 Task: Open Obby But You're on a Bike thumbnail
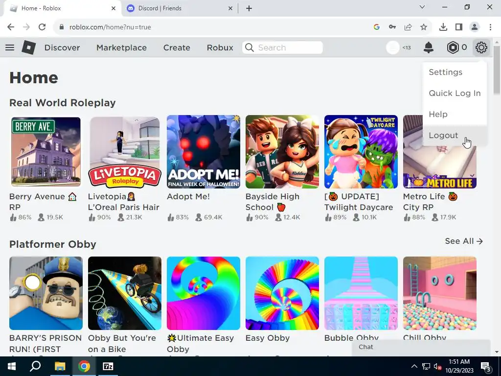point(125,293)
